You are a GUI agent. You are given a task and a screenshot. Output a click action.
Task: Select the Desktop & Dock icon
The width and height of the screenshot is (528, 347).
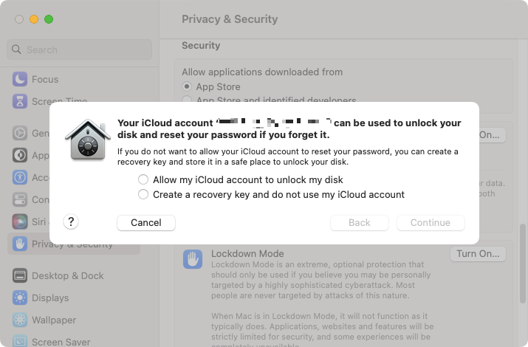[x=20, y=275]
